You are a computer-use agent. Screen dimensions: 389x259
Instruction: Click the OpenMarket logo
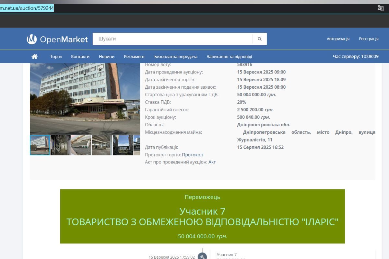coord(57,39)
